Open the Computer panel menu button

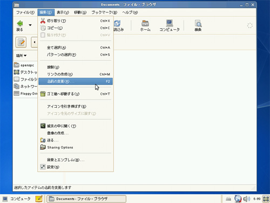pos(16,199)
